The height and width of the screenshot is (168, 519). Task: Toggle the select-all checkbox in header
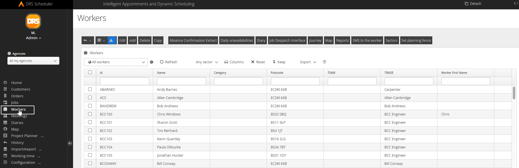click(90, 72)
